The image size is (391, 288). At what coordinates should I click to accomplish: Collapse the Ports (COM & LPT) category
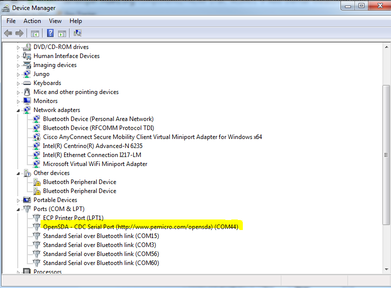tap(19, 209)
